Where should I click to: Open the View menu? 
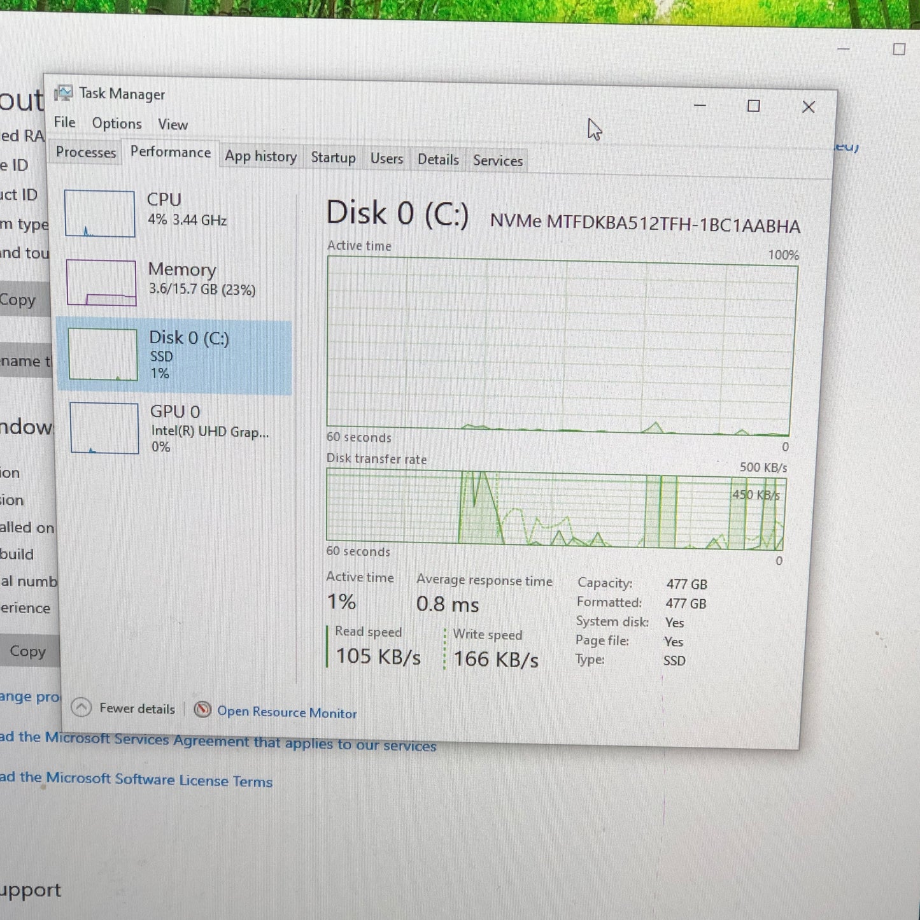(173, 124)
